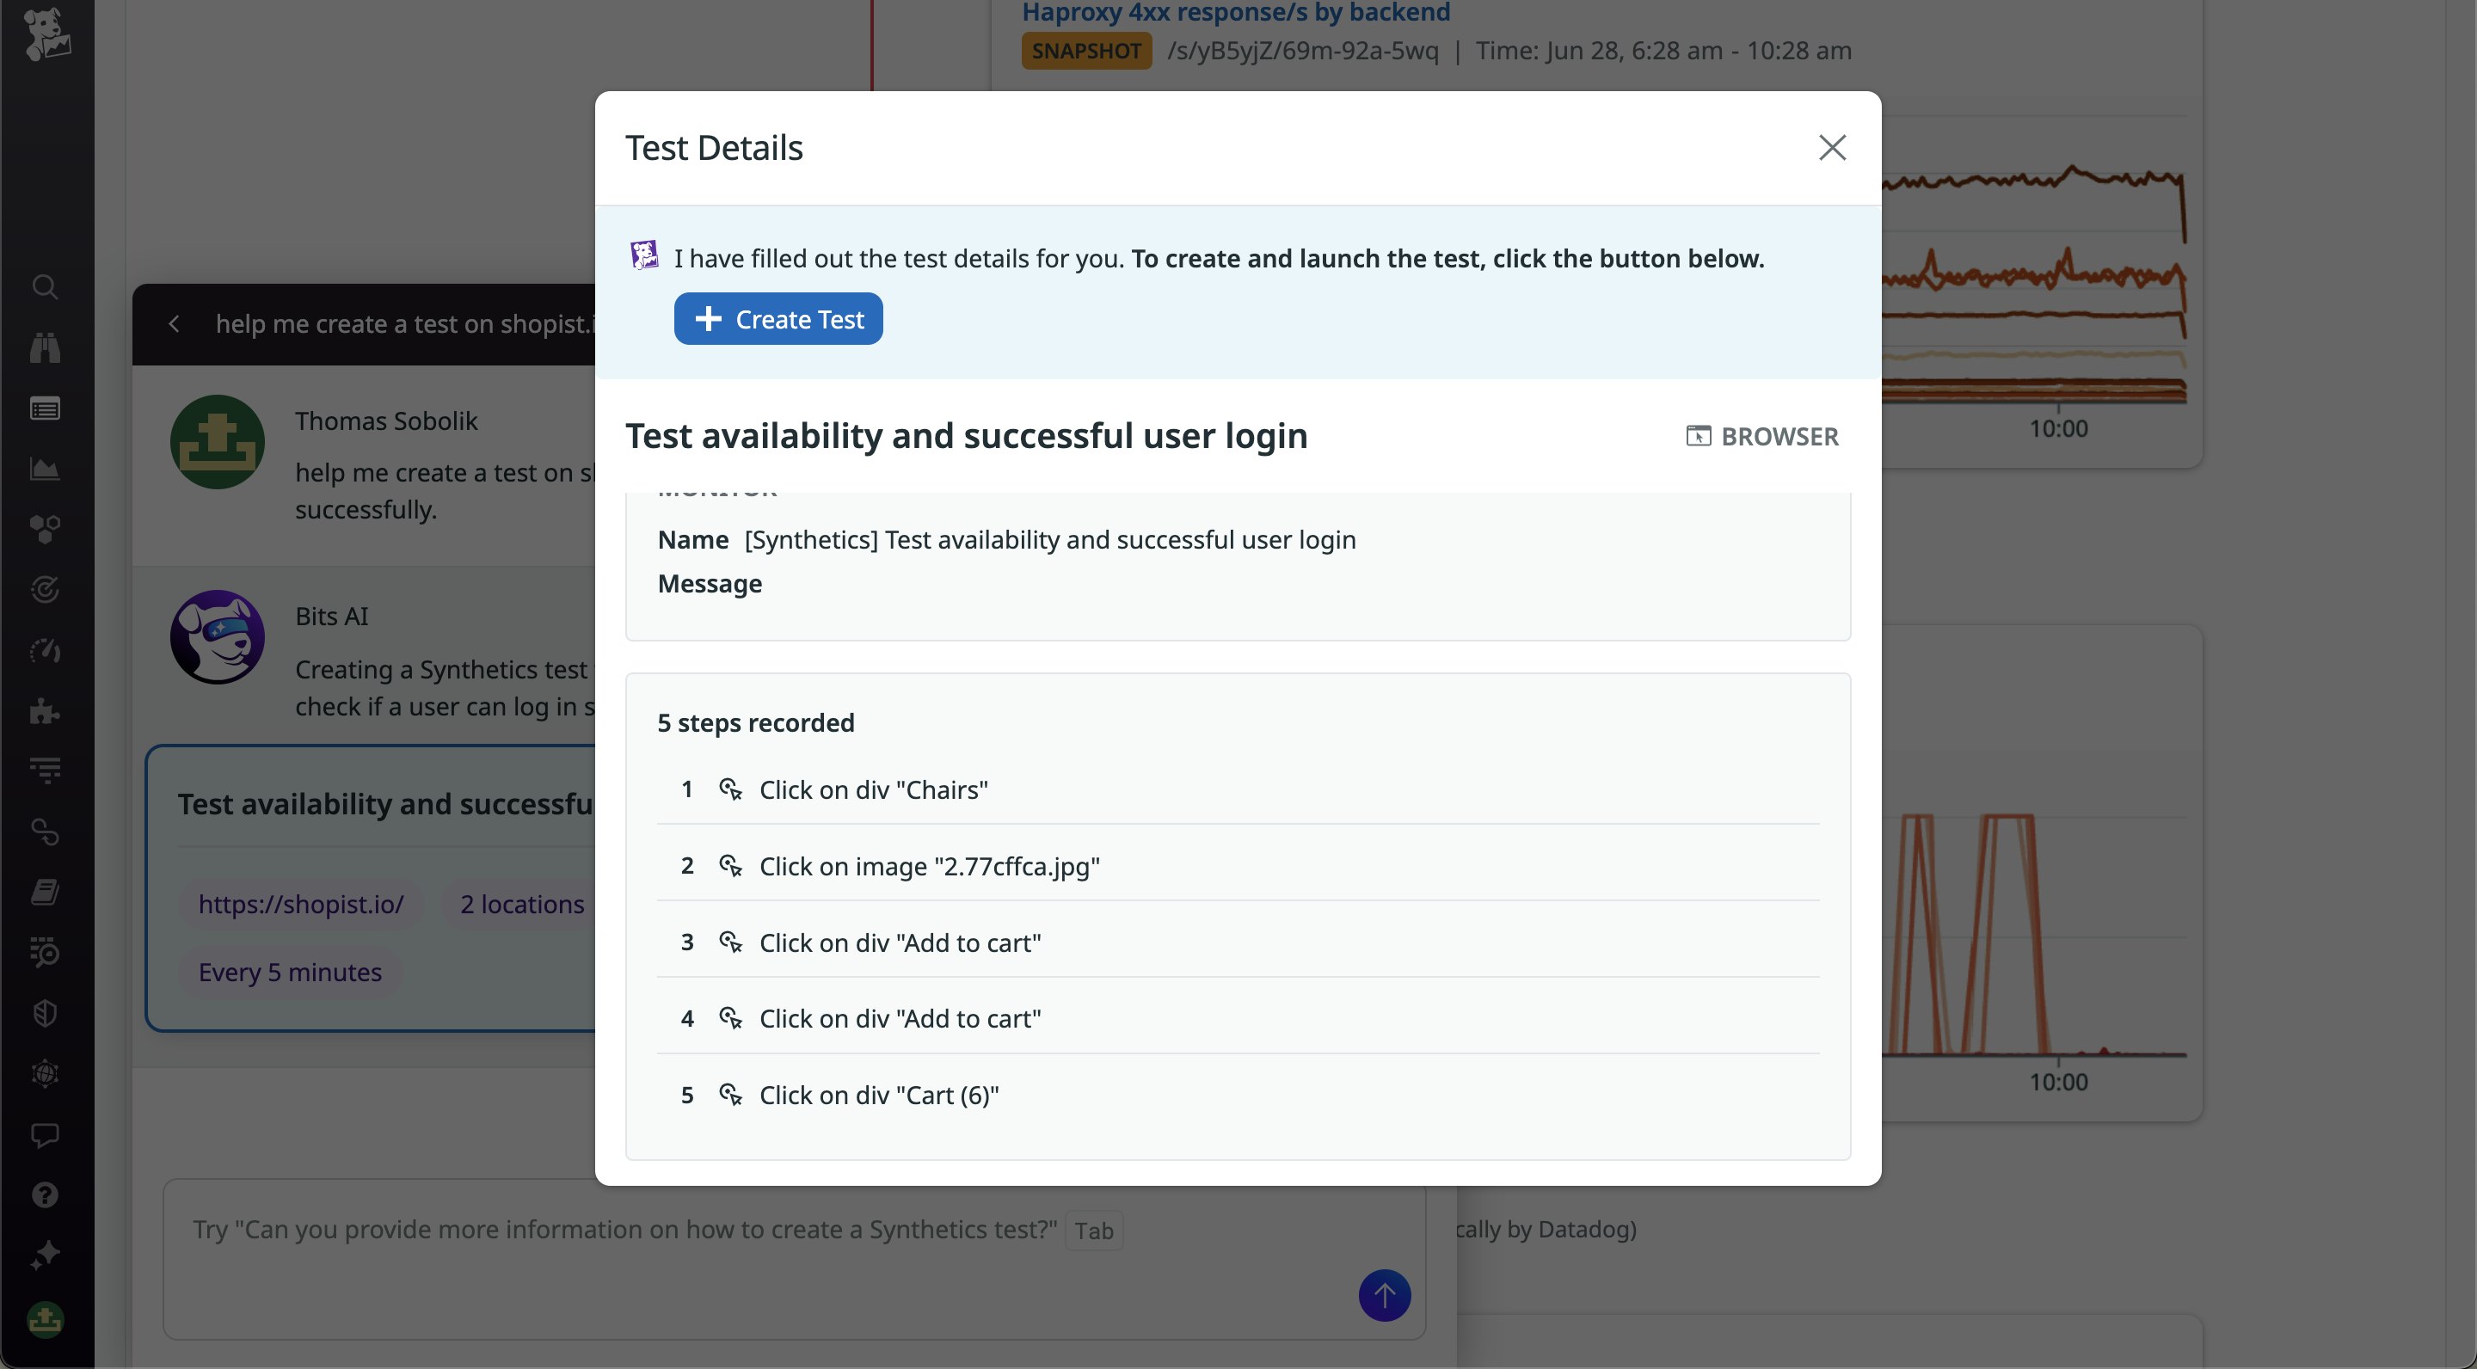Click the Create Test button
Screen dimensions: 2477x1369
(x=778, y=319)
